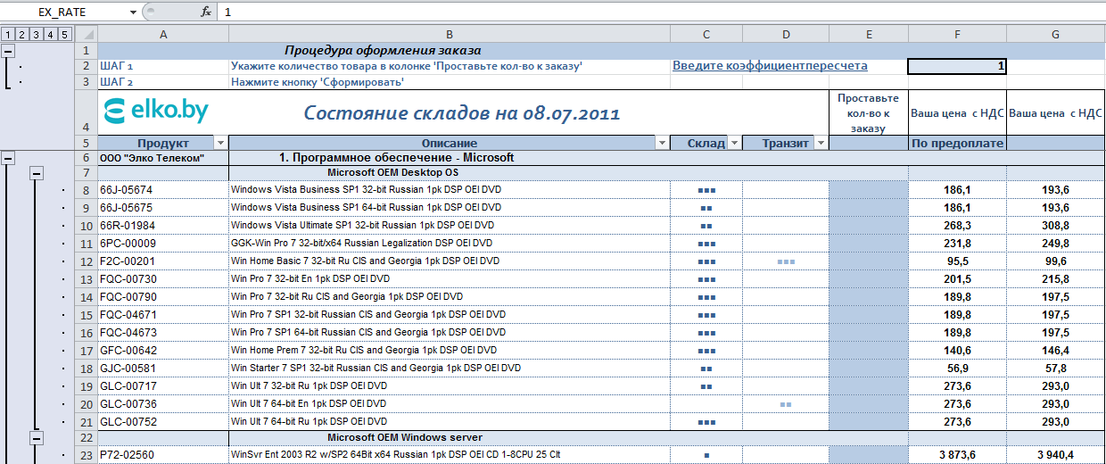Screen dimensions: 1106x464
Task: Collapse the Microsoft OEM Desktop OS group
Action: (37, 173)
